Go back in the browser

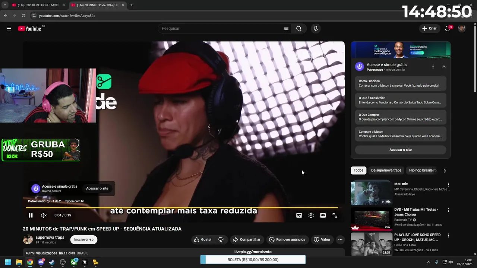click(x=5, y=16)
